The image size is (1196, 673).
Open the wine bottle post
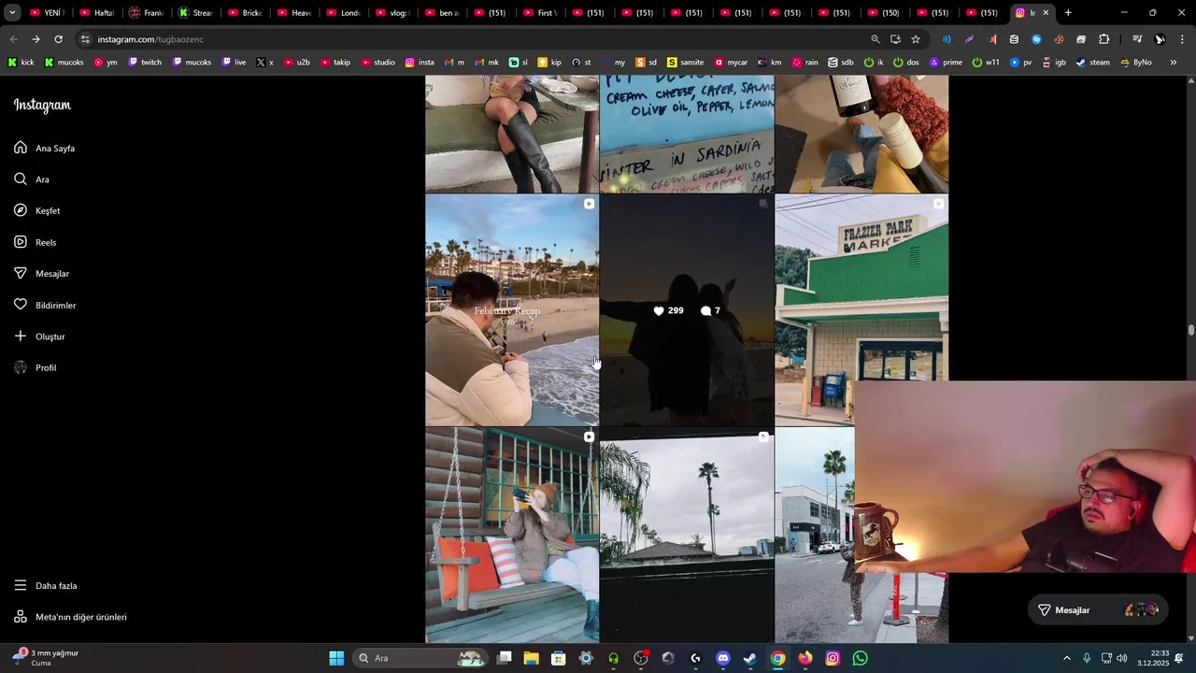[x=861, y=134]
